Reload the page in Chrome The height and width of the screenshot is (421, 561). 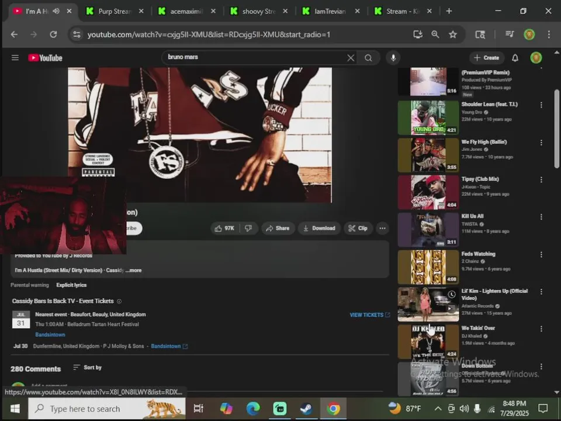[53, 34]
